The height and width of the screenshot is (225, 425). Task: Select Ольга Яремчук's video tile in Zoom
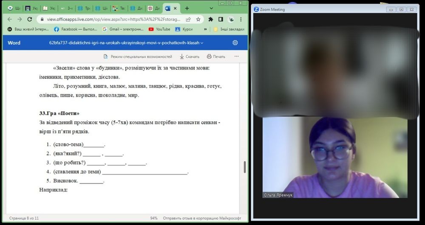point(335,157)
